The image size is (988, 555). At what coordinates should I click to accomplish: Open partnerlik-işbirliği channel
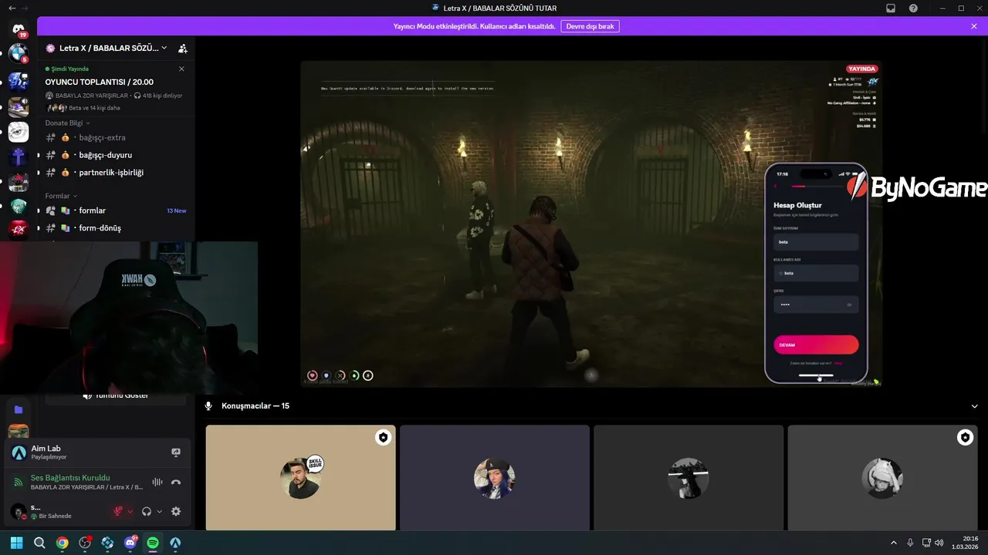coord(116,173)
